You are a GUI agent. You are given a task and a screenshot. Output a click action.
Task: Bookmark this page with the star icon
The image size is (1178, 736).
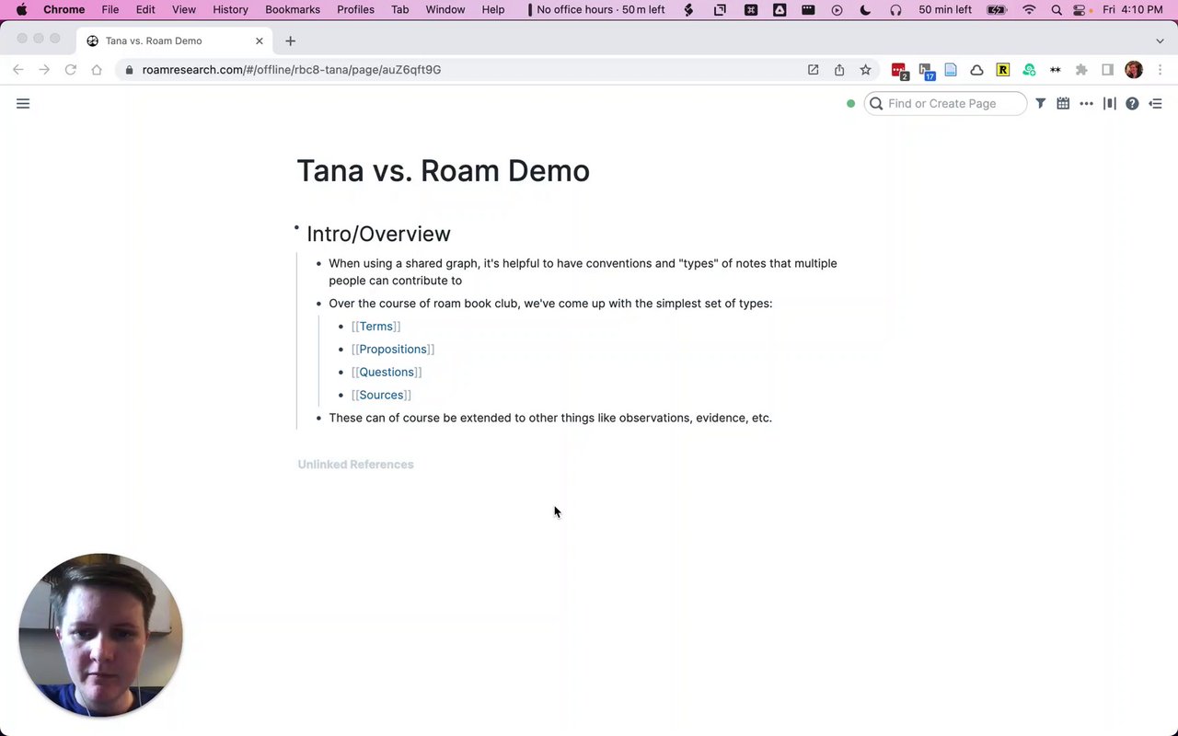[865, 70]
